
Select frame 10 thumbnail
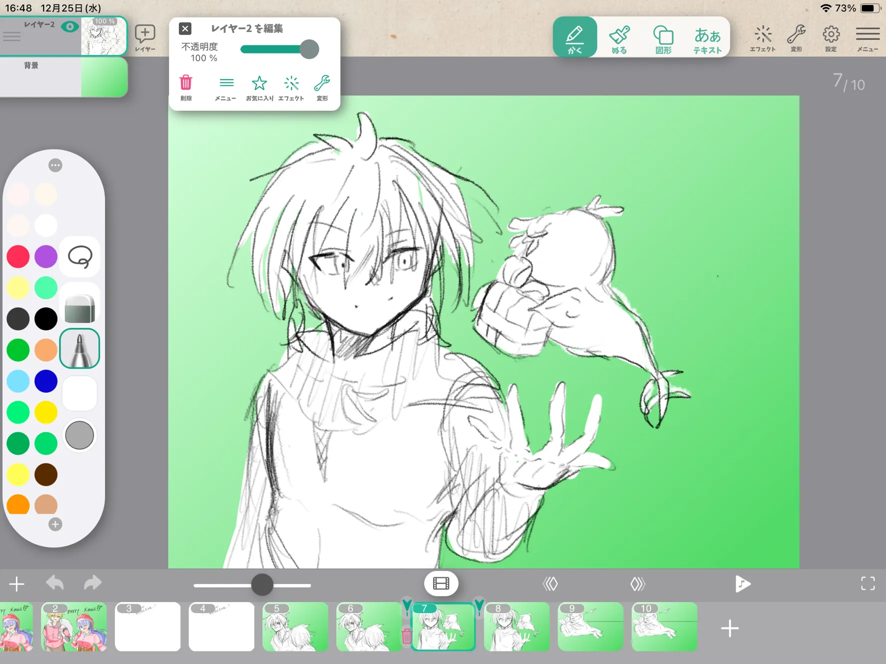(x=665, y=627)
